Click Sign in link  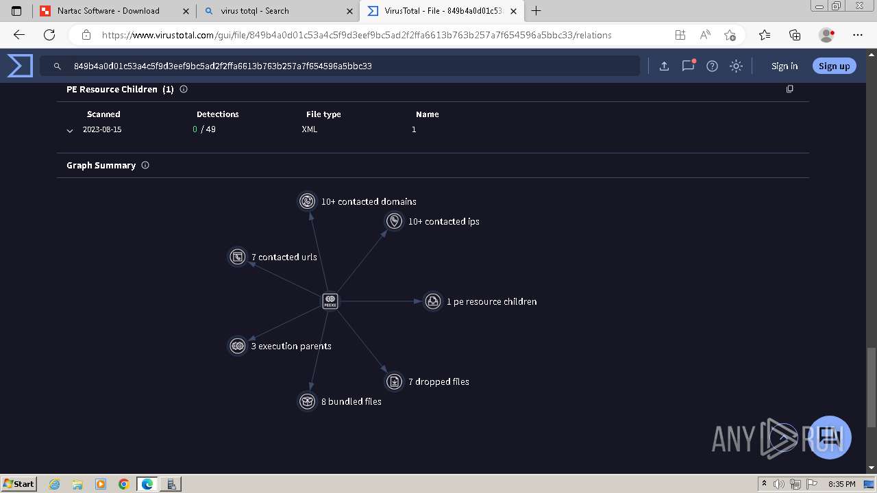pos(785,66)
